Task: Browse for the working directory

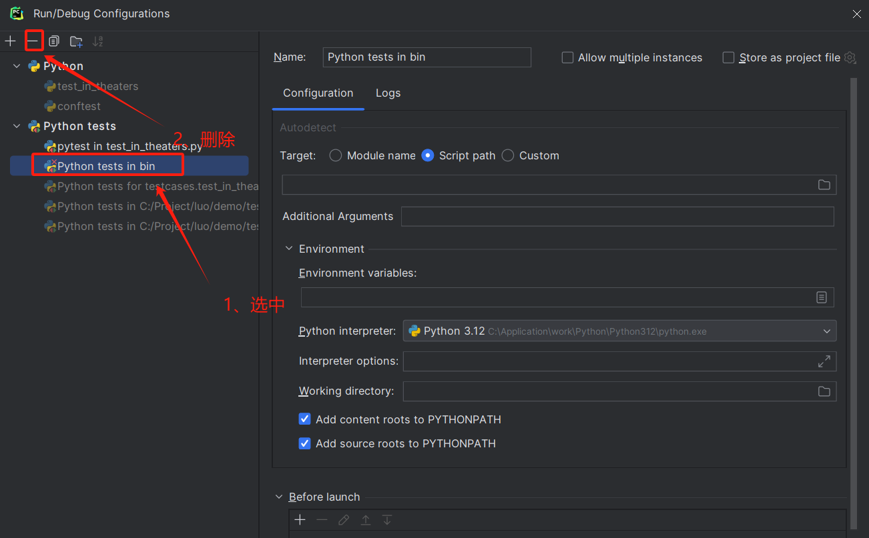Action: click(x=824, y=391)
